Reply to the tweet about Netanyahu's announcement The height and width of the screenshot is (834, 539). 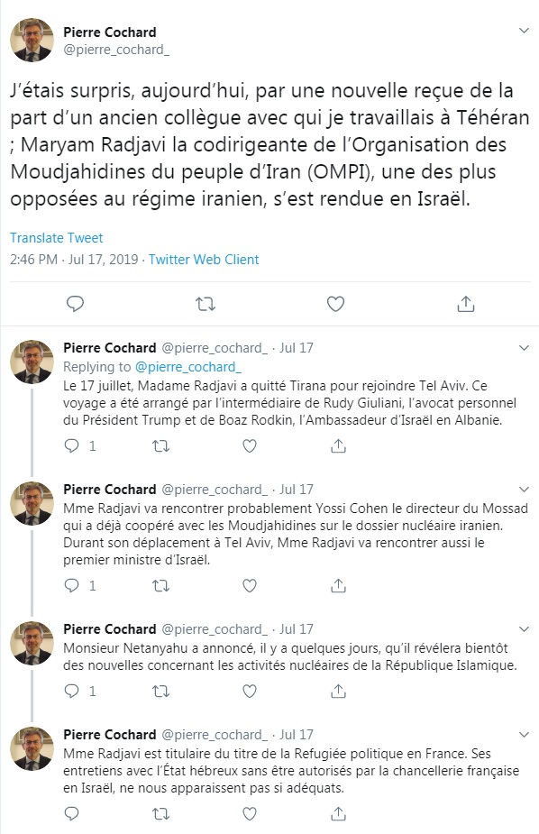pos(72,691)
